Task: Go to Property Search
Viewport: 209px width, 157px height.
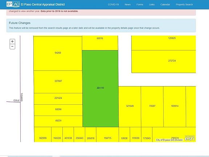Action: 184,4
